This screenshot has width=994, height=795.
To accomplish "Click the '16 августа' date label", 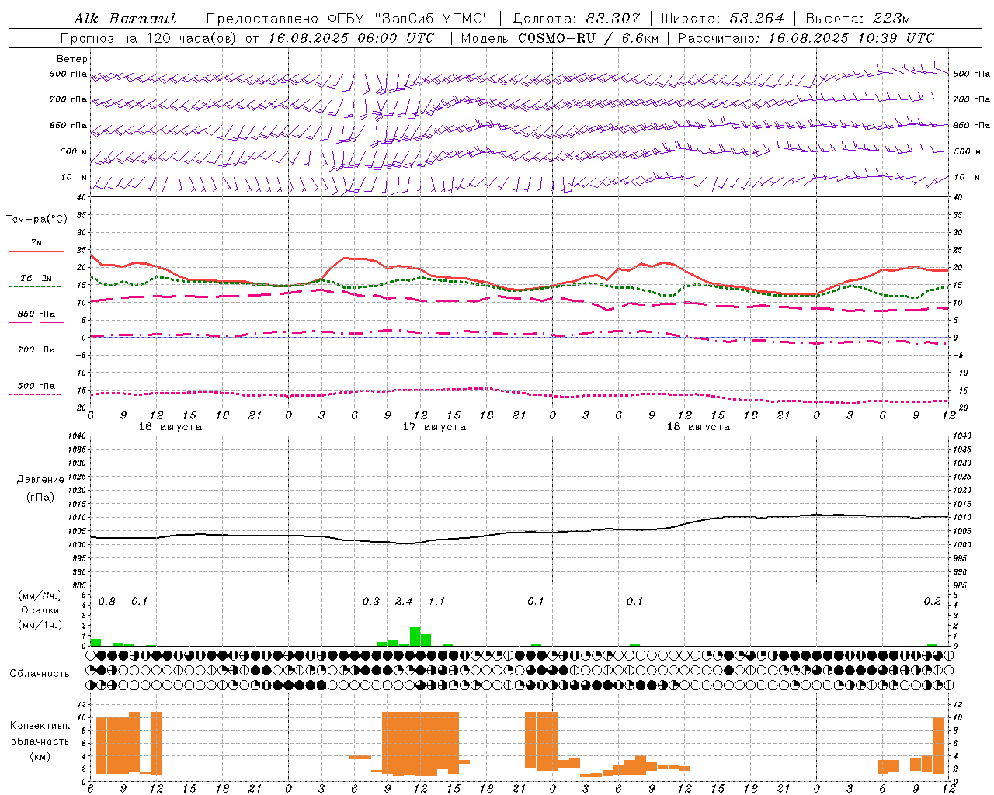I will (170, 427).
